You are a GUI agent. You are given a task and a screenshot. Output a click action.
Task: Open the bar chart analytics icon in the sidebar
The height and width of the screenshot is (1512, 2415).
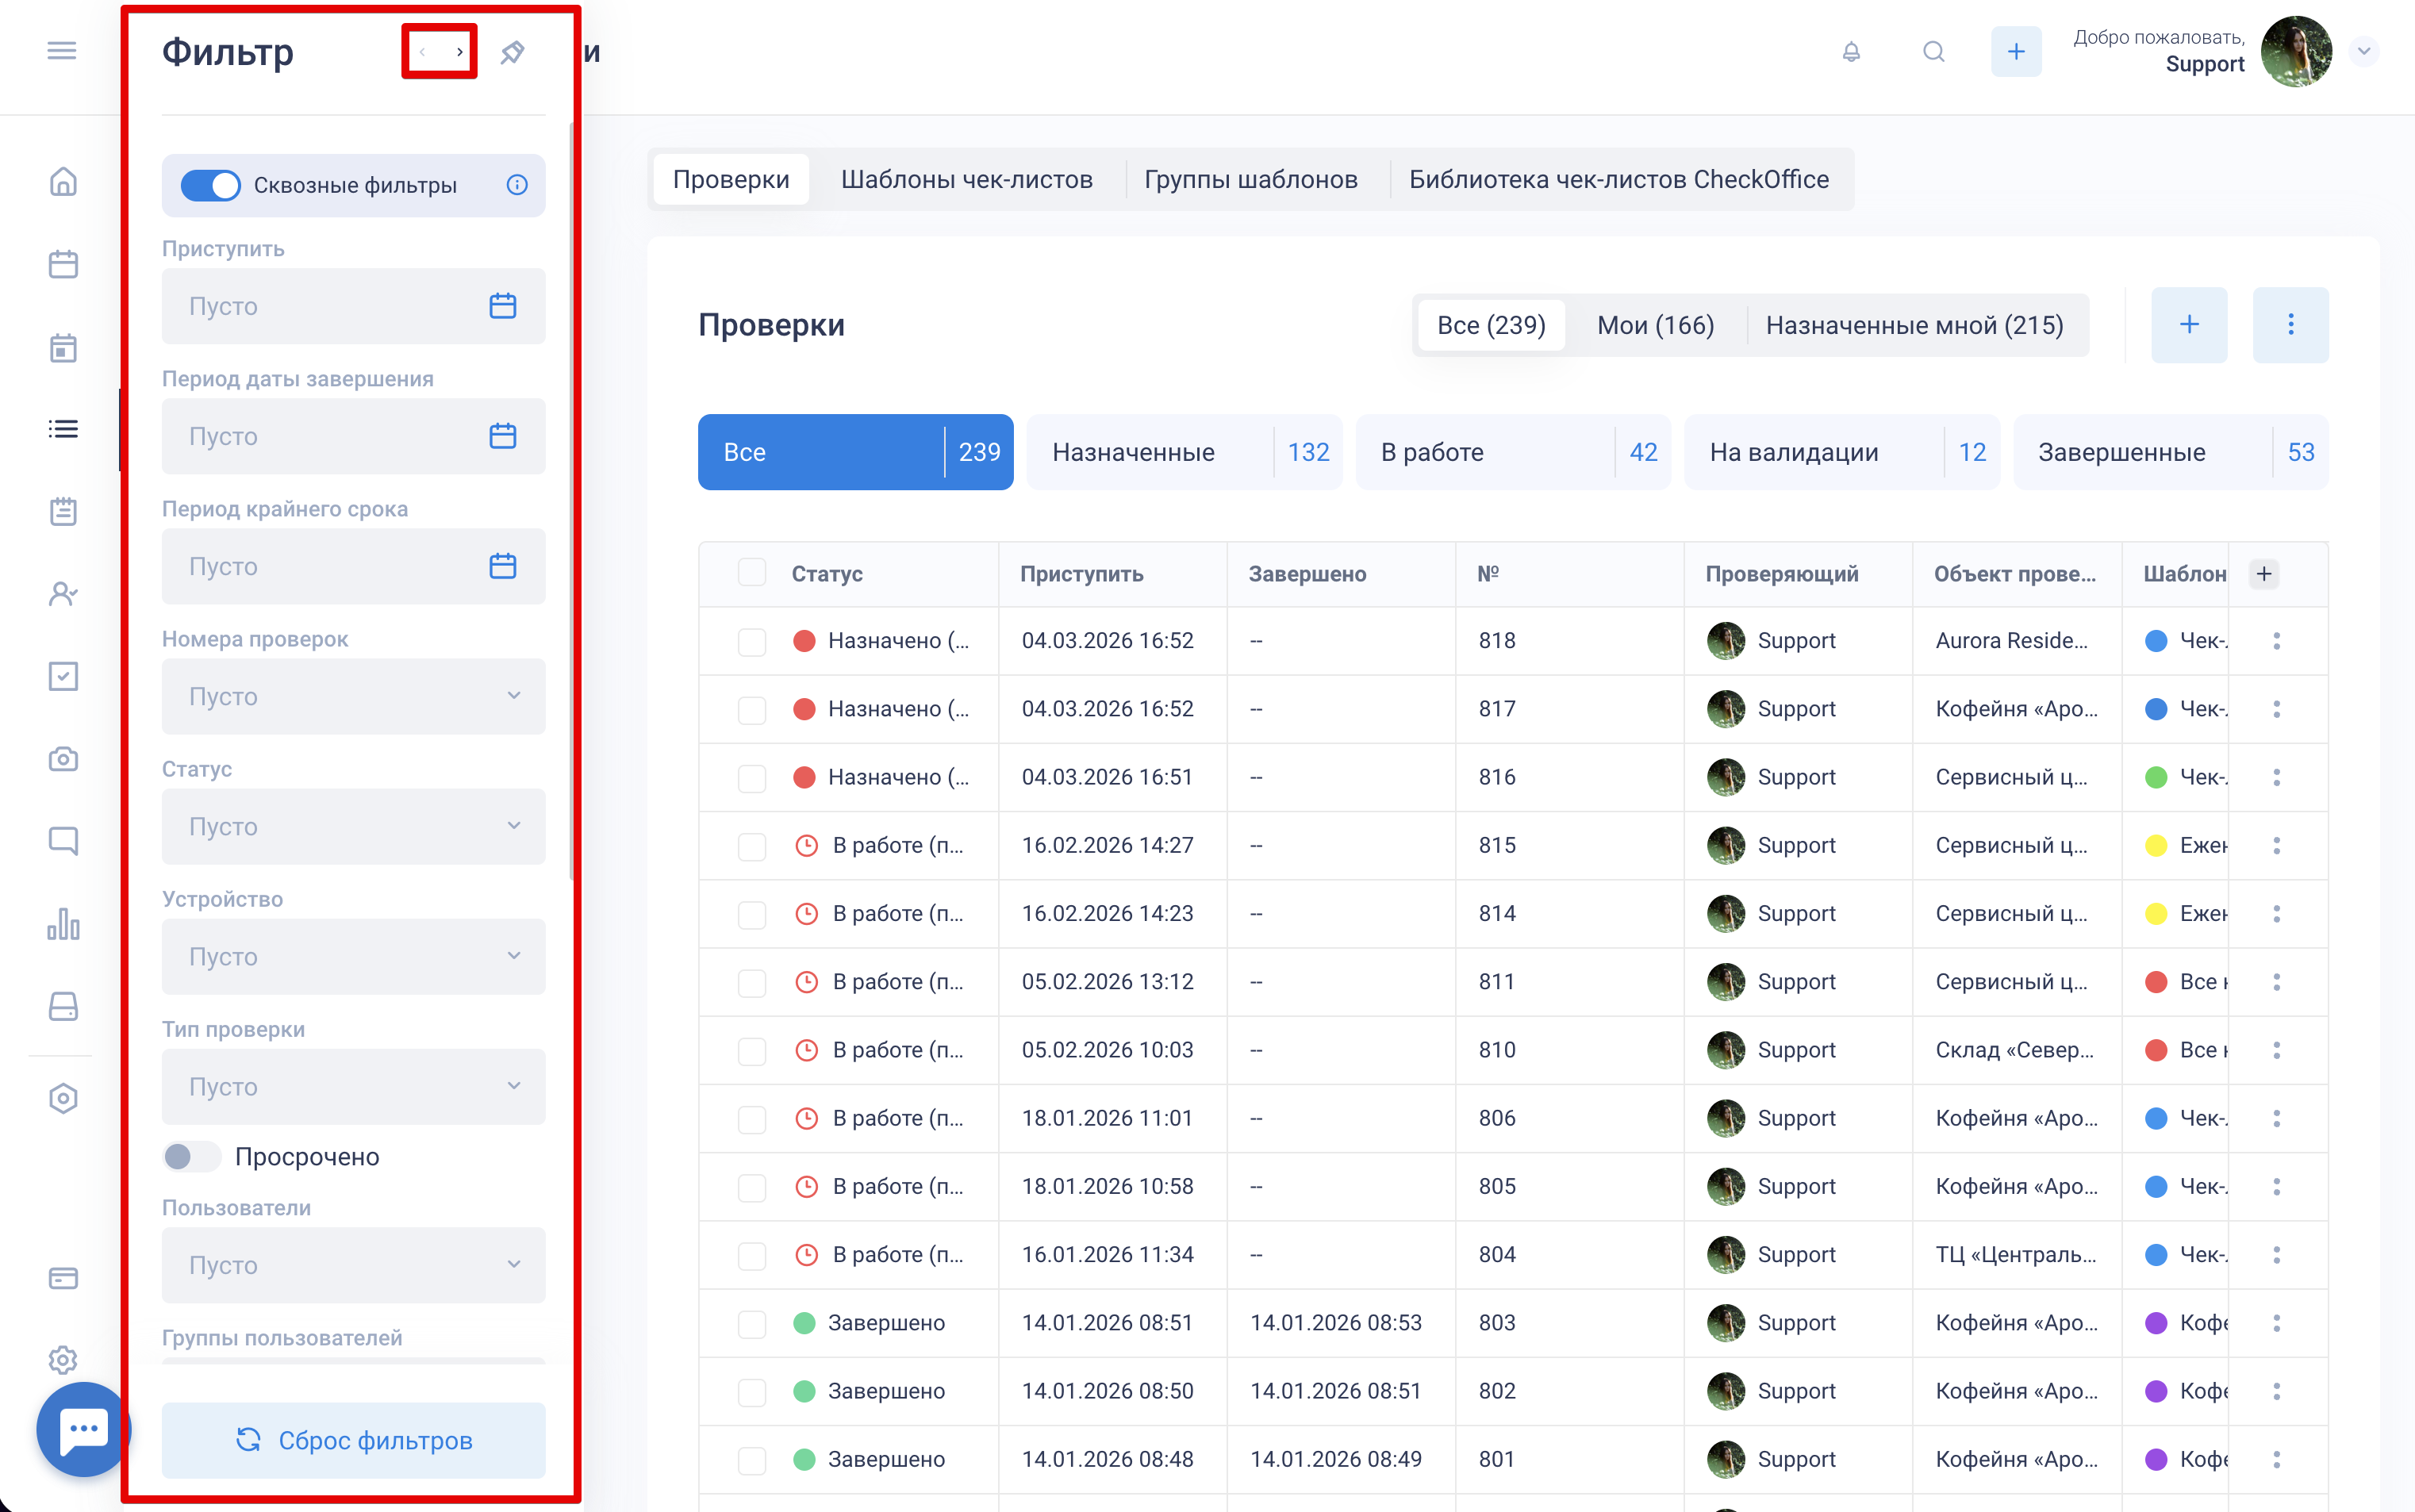coord(63,924)
